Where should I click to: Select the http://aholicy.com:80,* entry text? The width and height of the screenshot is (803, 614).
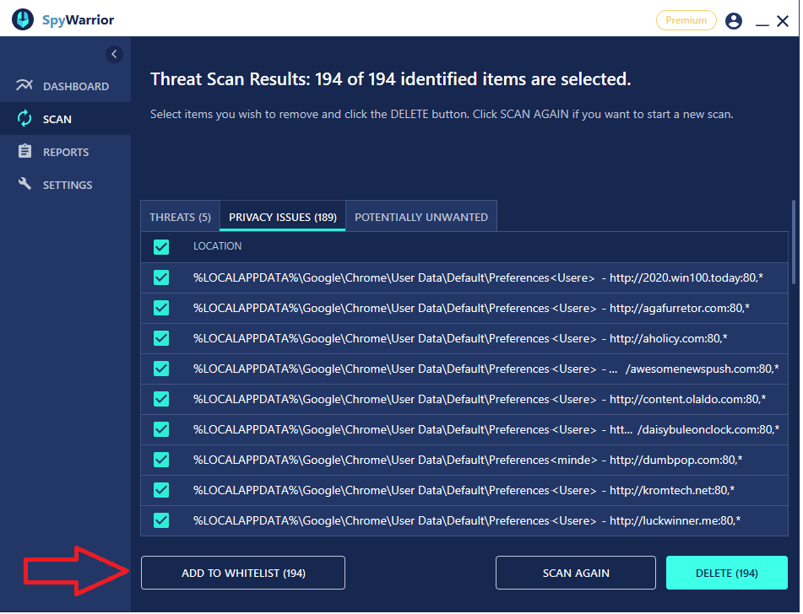tap(668, 338)
